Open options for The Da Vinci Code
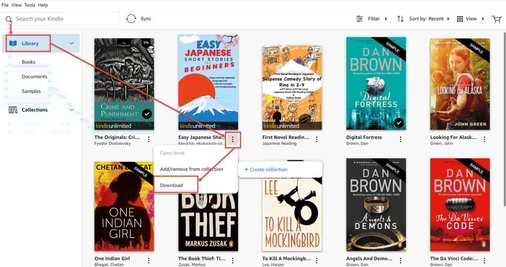Viewport: 506px width, 267px height. [x=484, y=260]
